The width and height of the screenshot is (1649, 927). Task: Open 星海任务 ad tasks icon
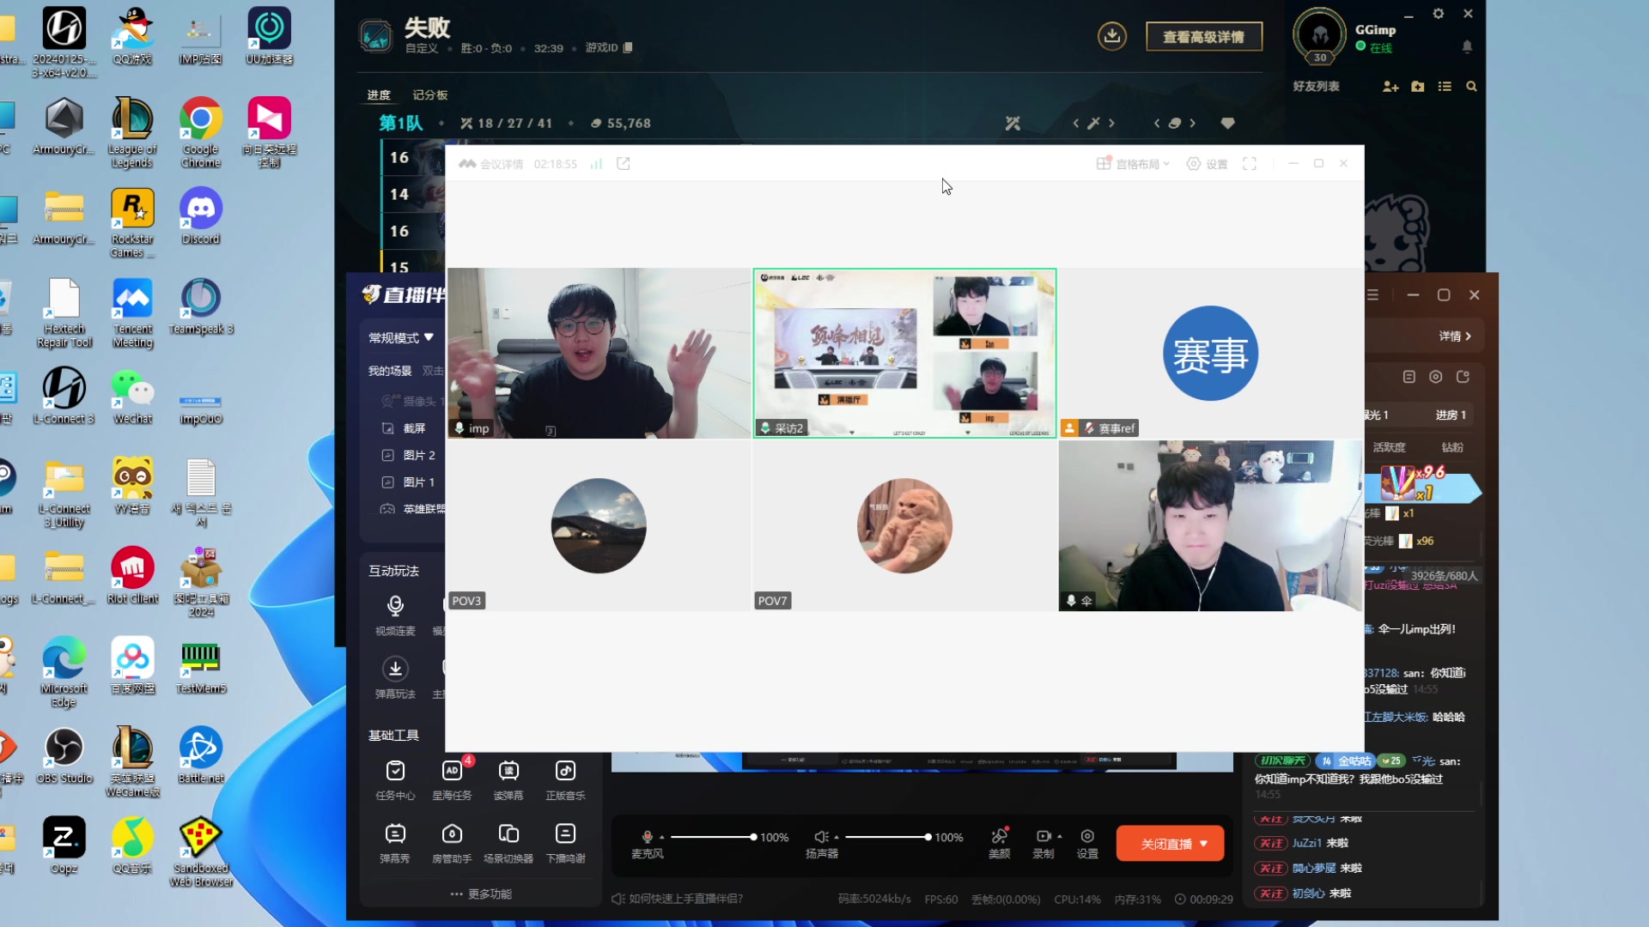(x=452, y=780)
